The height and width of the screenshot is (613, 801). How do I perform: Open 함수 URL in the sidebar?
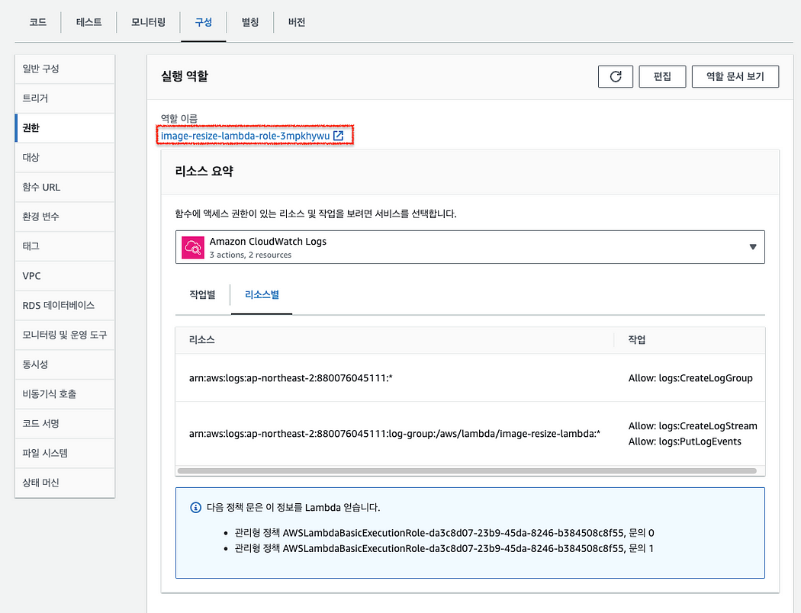[65, 188]
